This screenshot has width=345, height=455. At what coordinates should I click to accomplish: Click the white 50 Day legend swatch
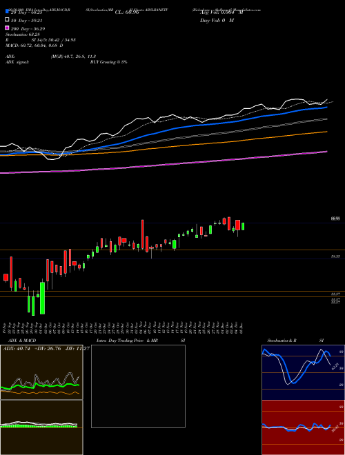click(x=7, y=20)
